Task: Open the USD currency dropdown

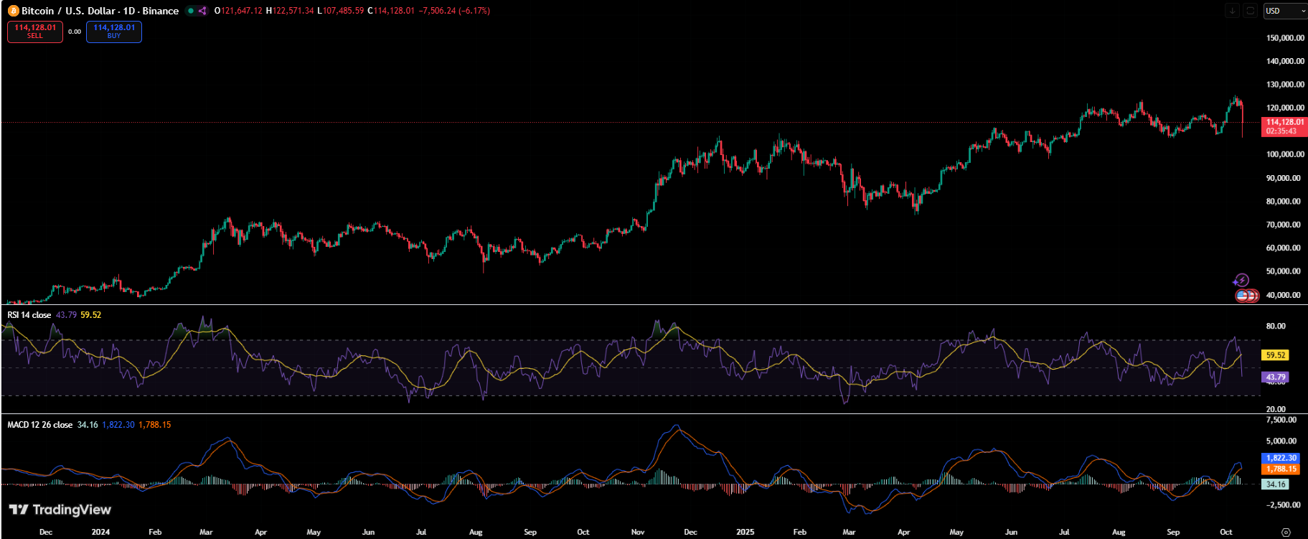Action: pyautogui.click(x=1284, y=11)
